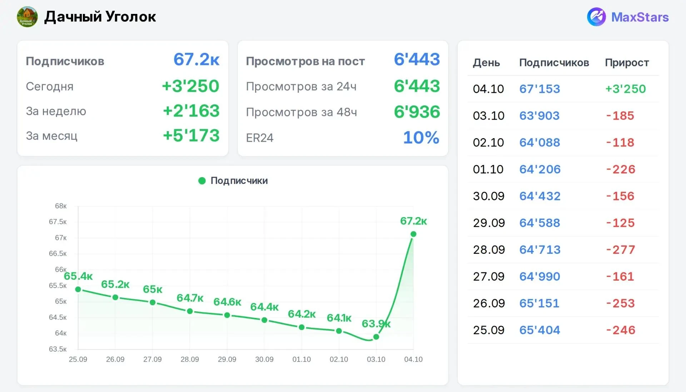Select the 65.2к chart data point
This screenshot has height=392, width=686.
[115, 297]
